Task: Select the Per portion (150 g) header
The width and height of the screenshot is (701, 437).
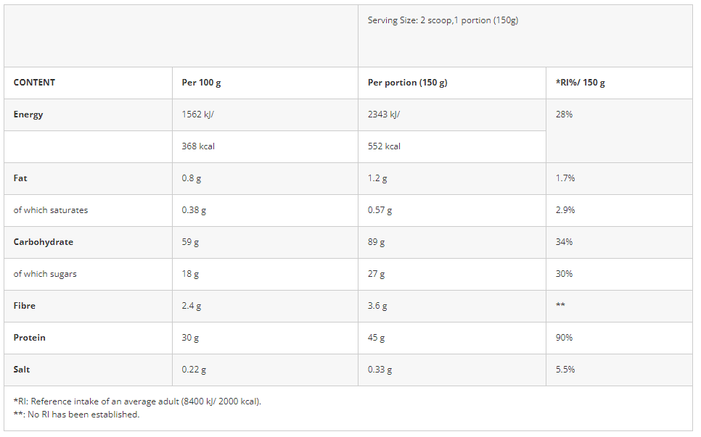Action: pyautogui.click(x=407, y=83)
